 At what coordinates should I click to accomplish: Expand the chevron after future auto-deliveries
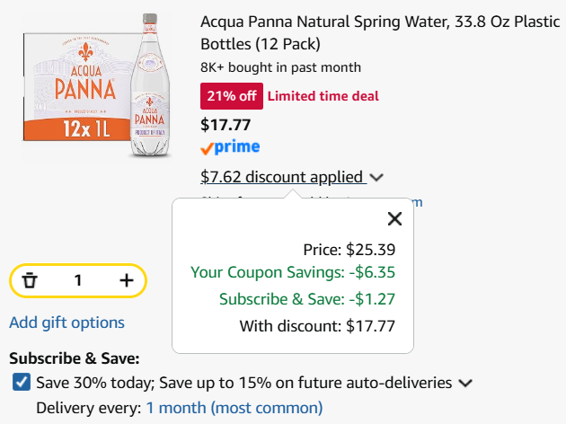(x=465, y=384)
